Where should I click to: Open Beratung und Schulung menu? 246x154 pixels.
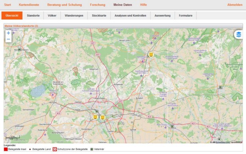(64, 5)
